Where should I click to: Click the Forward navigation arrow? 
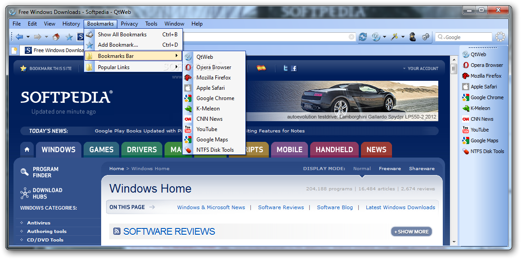coord(38,37)
